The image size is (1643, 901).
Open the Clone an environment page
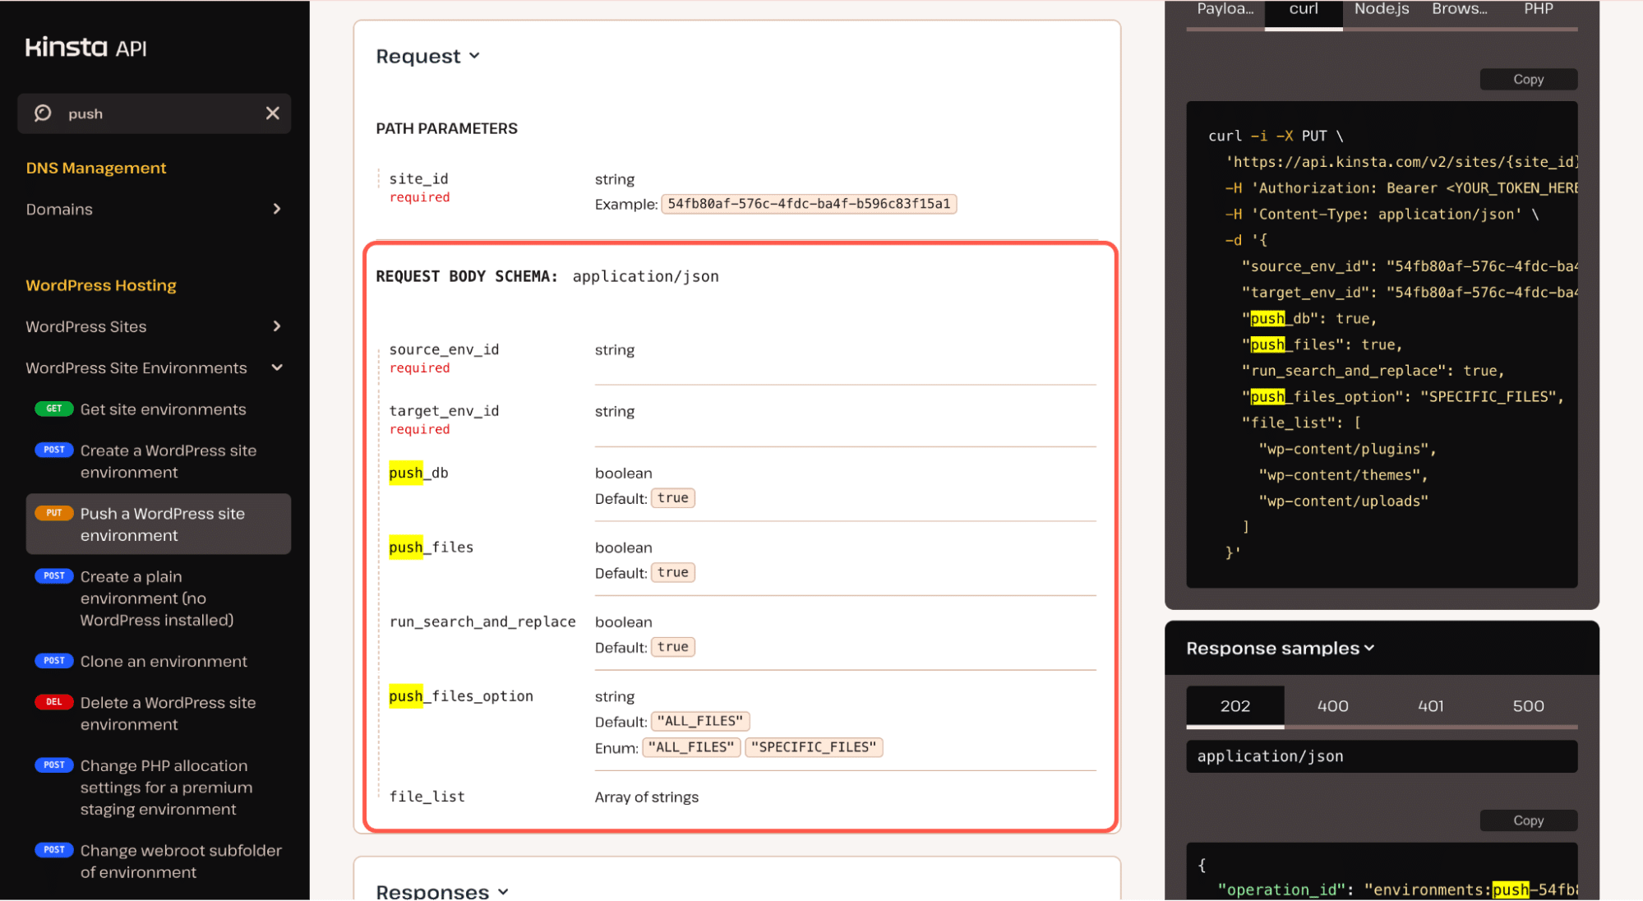pos(164,660)
